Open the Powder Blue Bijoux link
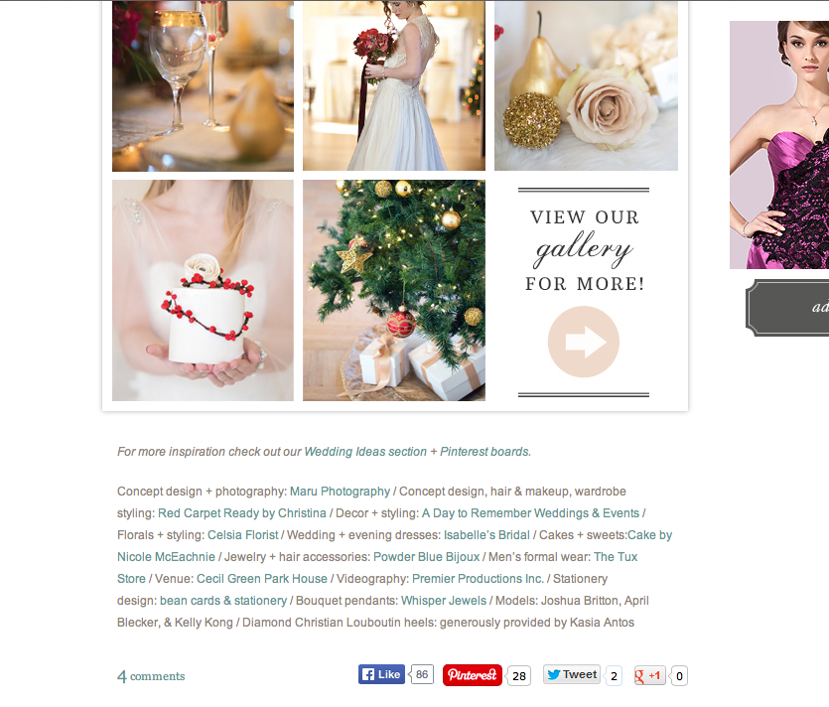The image size is (829, 707). point(426,557)
